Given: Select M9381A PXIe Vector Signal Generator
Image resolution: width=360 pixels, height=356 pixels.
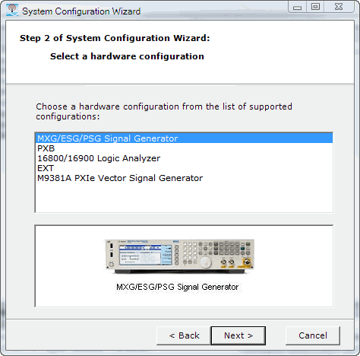Looking at the screenshot, I should point(184,178).
